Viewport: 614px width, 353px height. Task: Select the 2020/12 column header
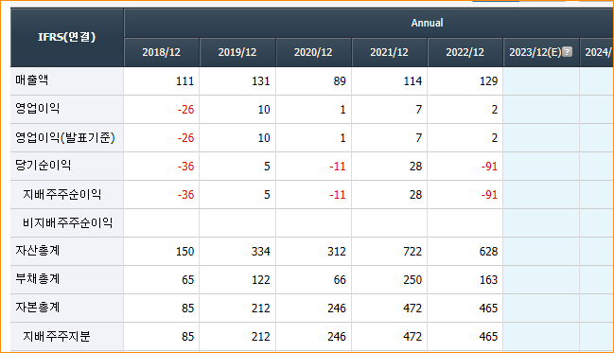point(313,52)
